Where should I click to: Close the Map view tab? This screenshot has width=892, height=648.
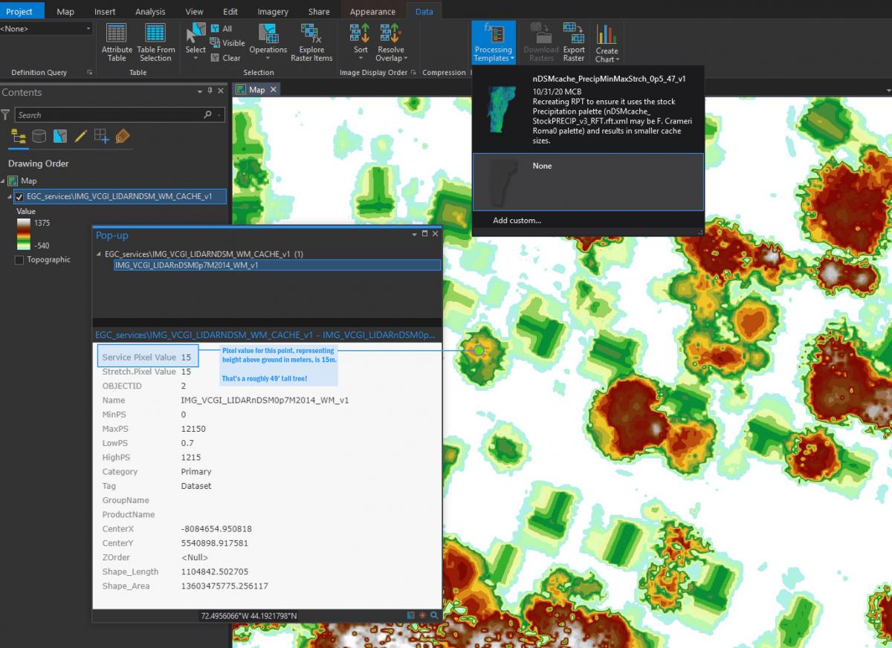point(274,89)
